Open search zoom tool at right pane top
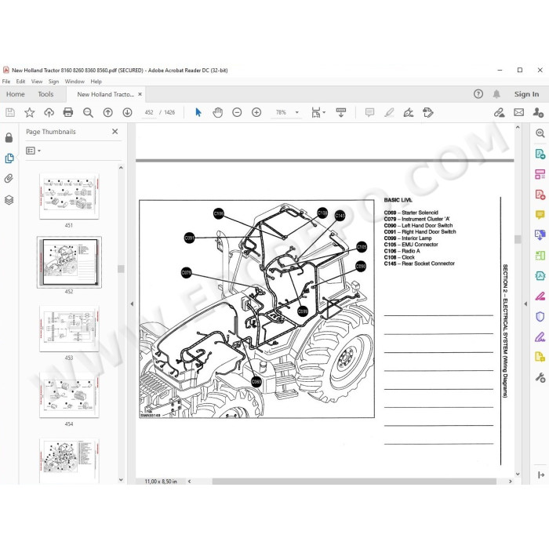Viewport: 549px width, 549px height. [x=540, y=133]
